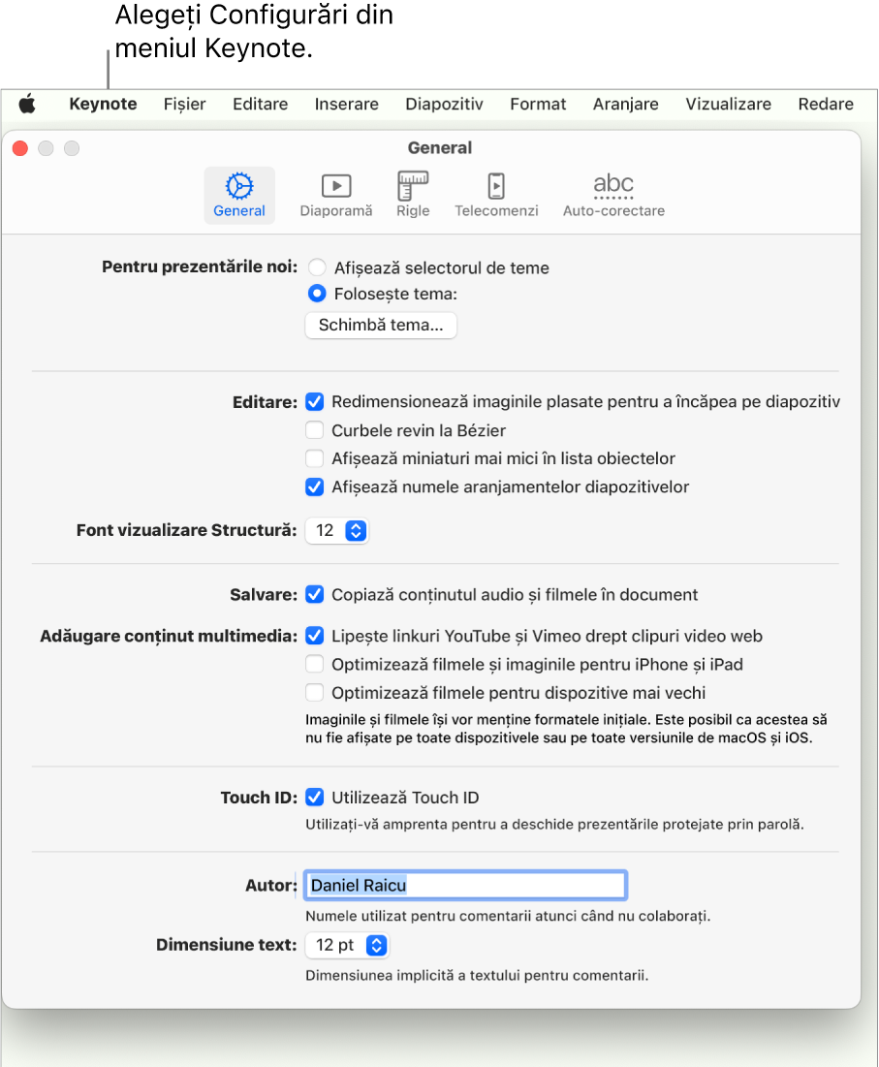This screenshot has width=879, height=1067.
Task: Open the Keynote menu
Action: pyautogui.click(x=104, y=104)
